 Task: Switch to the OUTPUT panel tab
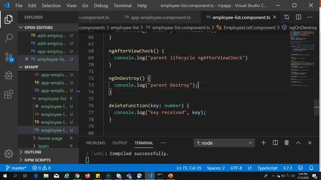tap(120, 143)
